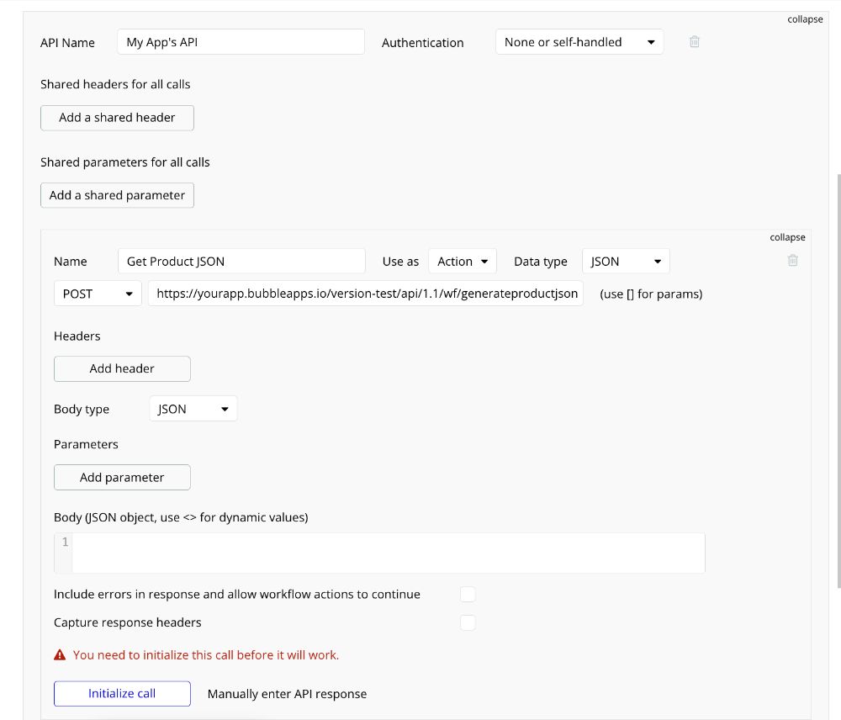Viewport: 841px width, 720px height.
Task: Focus the API Name input field
Action: [241, 42]
